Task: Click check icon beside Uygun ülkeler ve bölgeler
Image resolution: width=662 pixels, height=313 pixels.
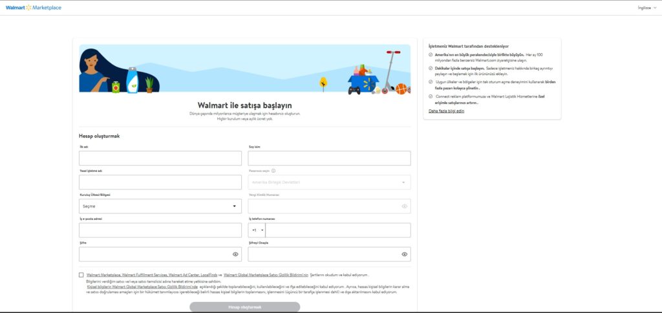Action: click(x=430, y=81)
